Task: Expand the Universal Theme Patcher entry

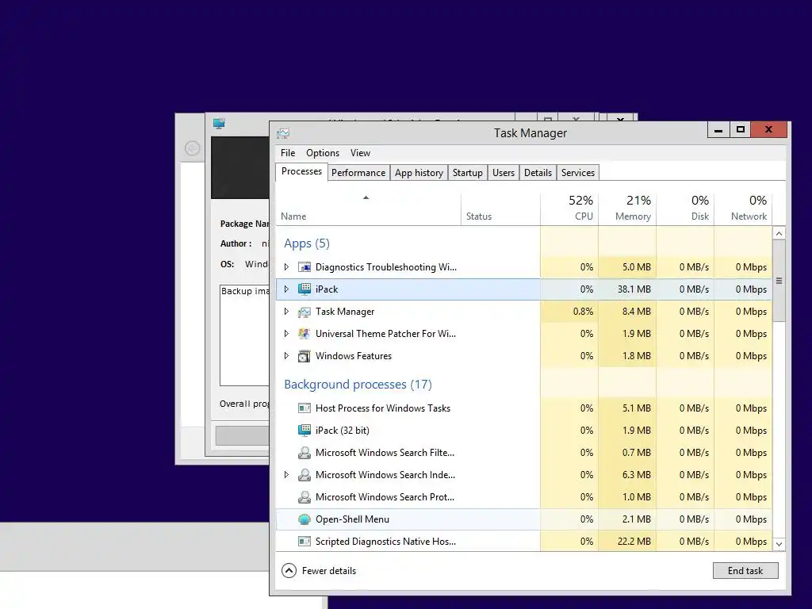Action: [286, 334]
